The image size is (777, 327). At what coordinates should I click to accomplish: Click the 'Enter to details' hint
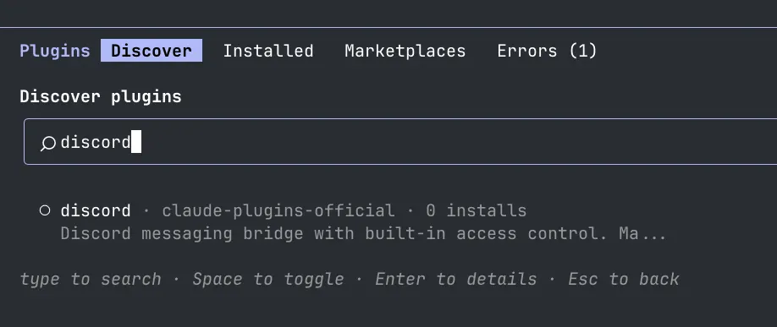[456, 279]
